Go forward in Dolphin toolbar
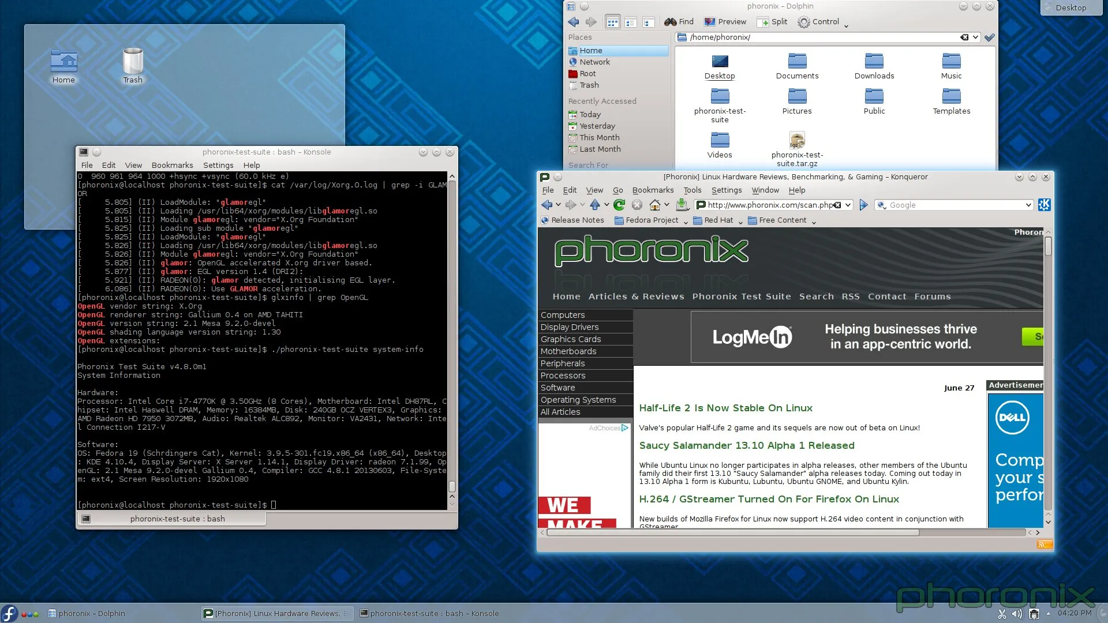The width and height of the screenshot is (1108, 623). [x=591, y=22]
